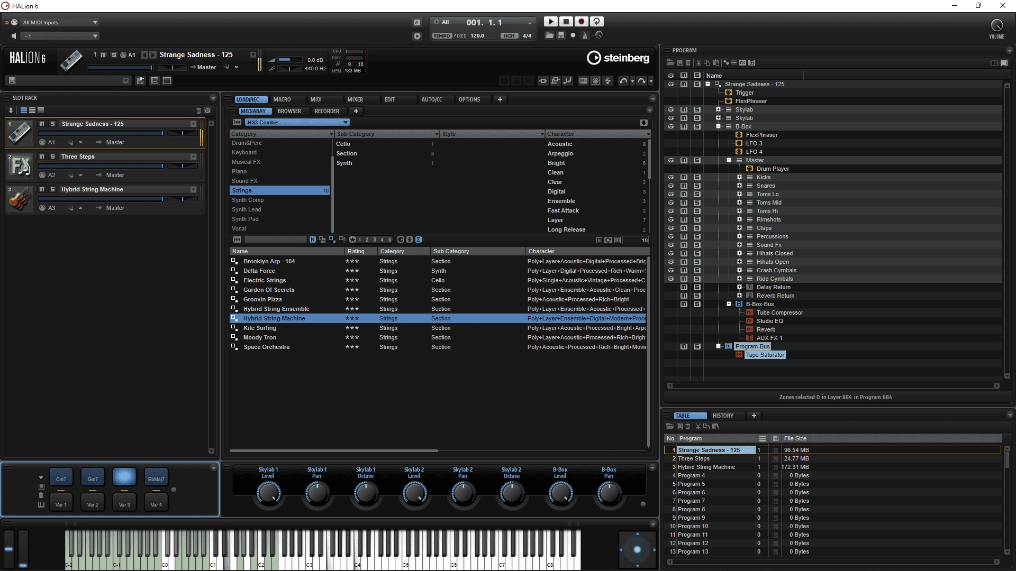The width and height of the screenshot is (1016, 571).
Task: Click the SIGN time signature button
Action: tap(509, 36)
